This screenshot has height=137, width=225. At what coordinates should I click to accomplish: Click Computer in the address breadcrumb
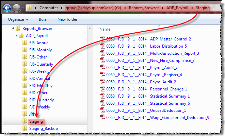48,7
